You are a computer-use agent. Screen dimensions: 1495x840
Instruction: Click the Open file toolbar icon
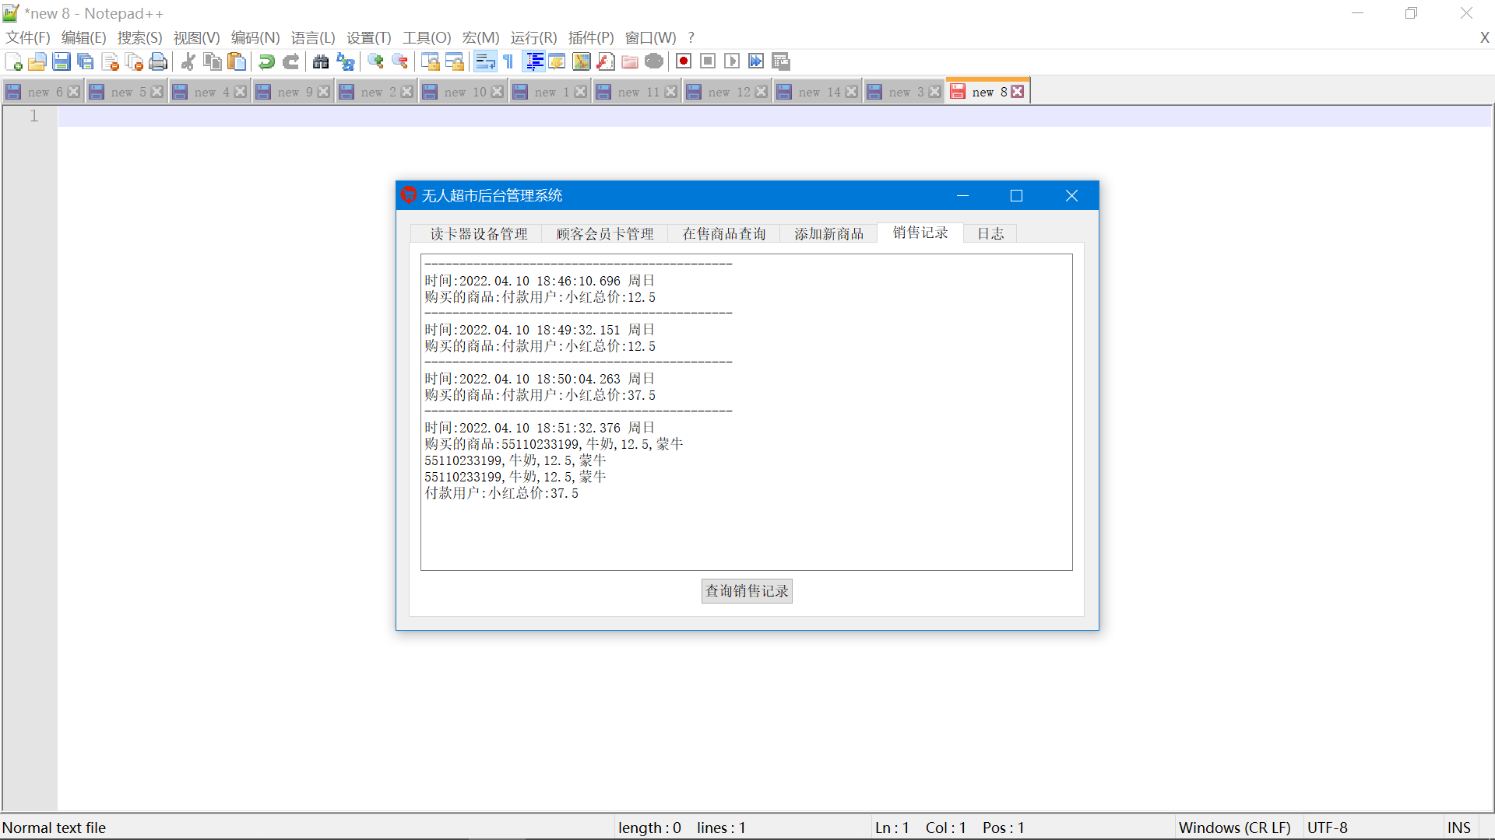(x=37, y=61)
